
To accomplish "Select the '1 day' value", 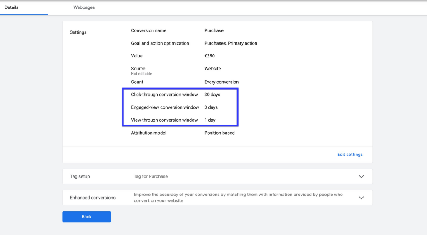I will coord(210,120).
